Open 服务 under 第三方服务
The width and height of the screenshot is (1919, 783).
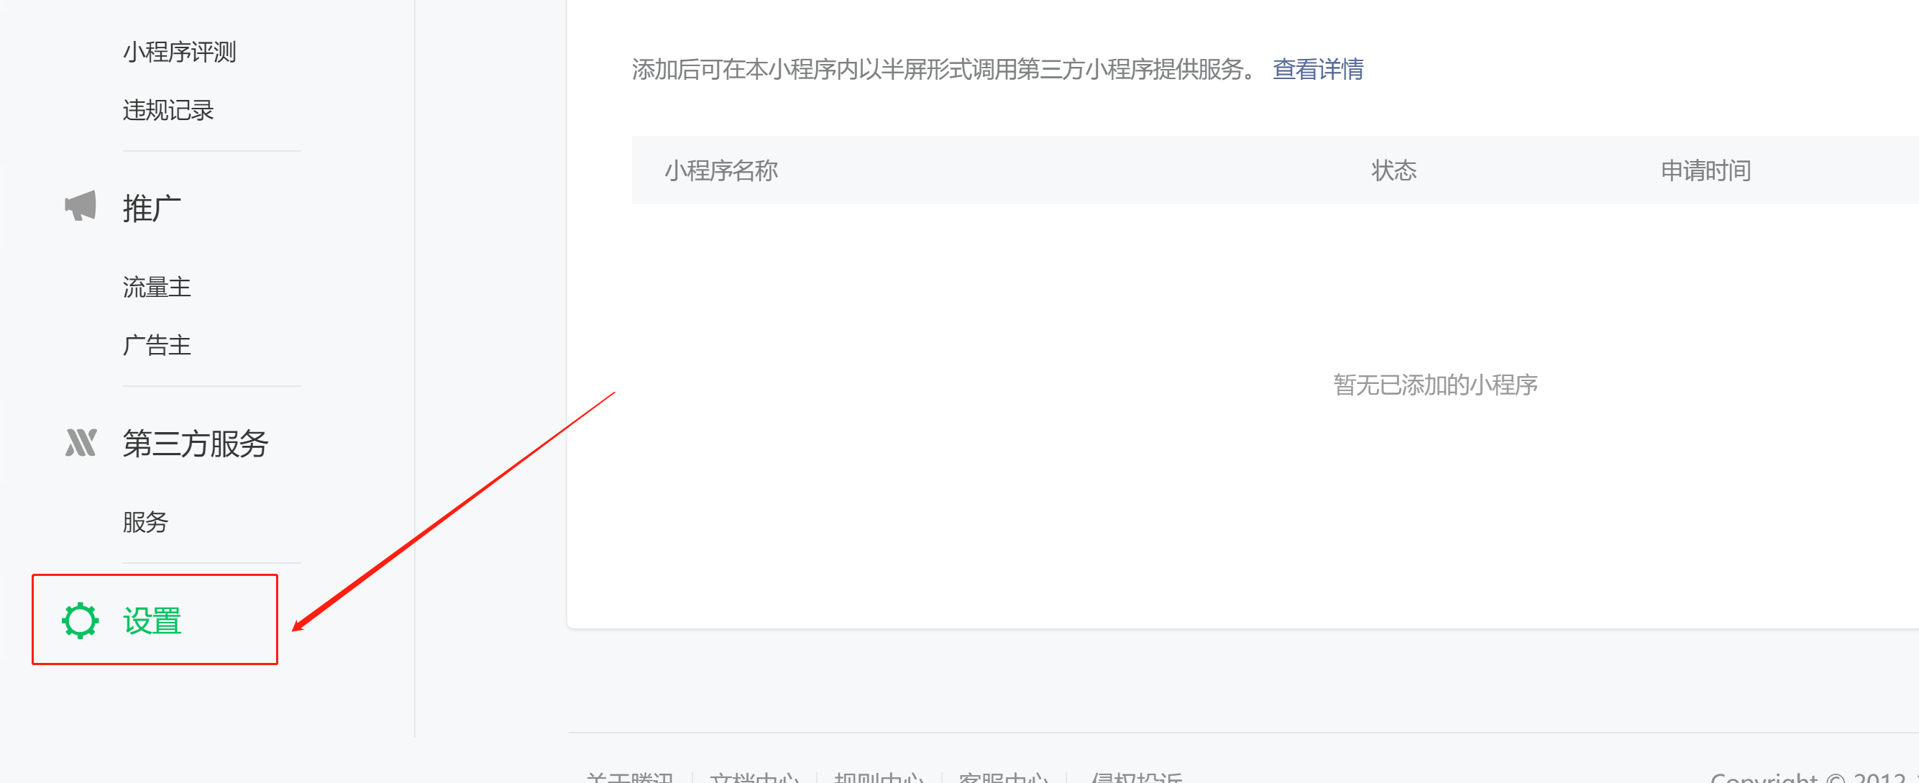tap(145, 521)
